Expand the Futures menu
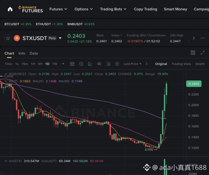This screenshot has height=175, width=209. pyautogui.click(x=58, y=9)
